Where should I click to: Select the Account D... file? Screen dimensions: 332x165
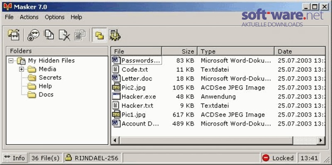(218, 124)
